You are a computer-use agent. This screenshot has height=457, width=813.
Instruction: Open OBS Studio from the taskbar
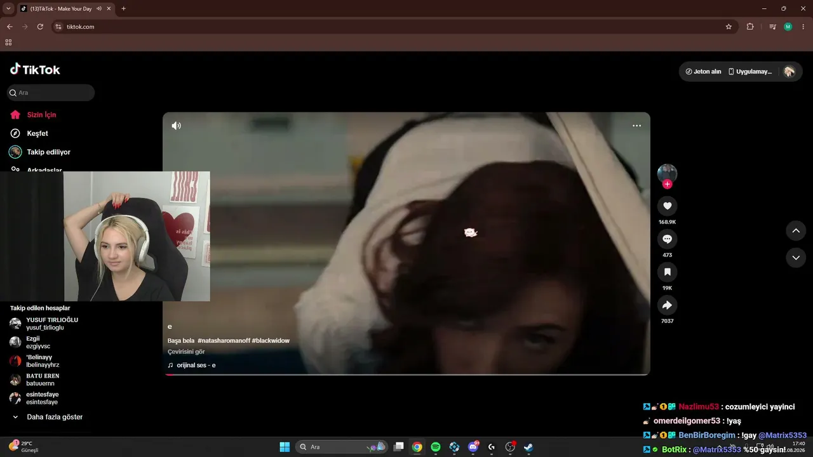tap(510, 447)
